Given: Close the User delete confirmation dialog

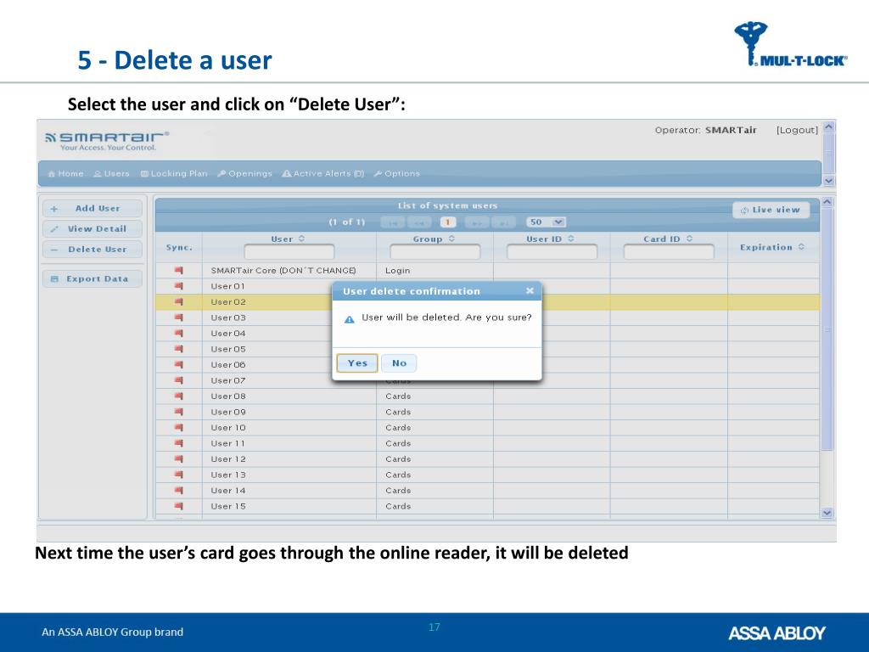Looking at the screenshot, I should click(530, 290).
